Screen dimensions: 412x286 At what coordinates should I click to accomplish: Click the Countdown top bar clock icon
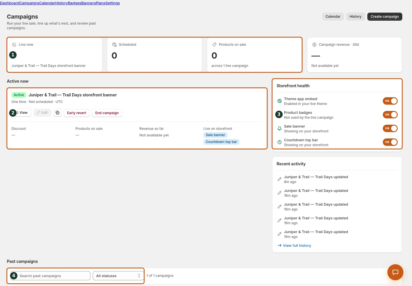pyautogui.click(x=280, y=142)
